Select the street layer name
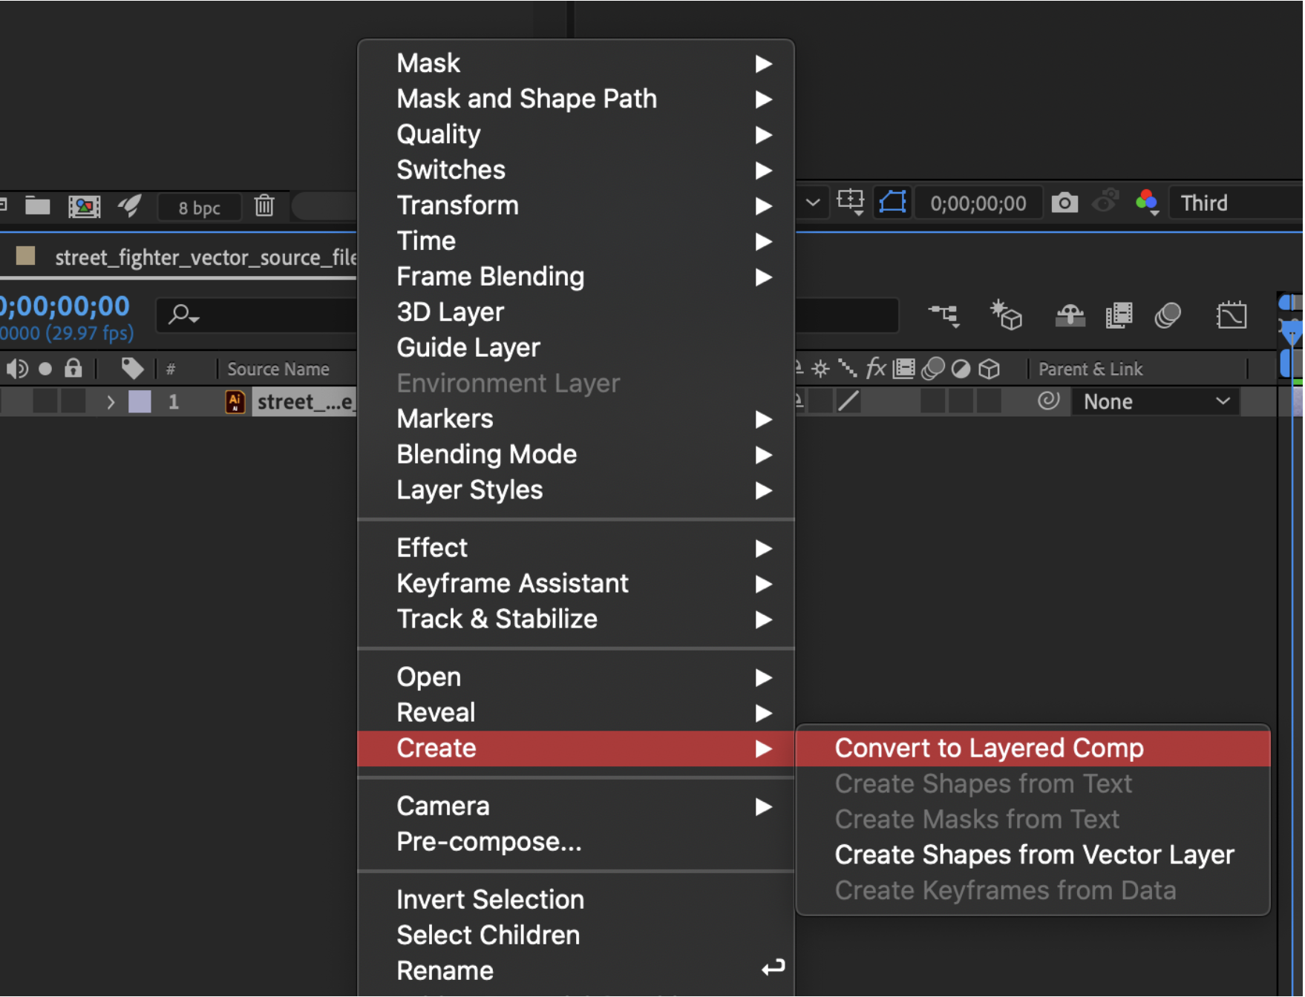Image resolution: width=1305 pixels, height=997 pixels. point(304,401)
